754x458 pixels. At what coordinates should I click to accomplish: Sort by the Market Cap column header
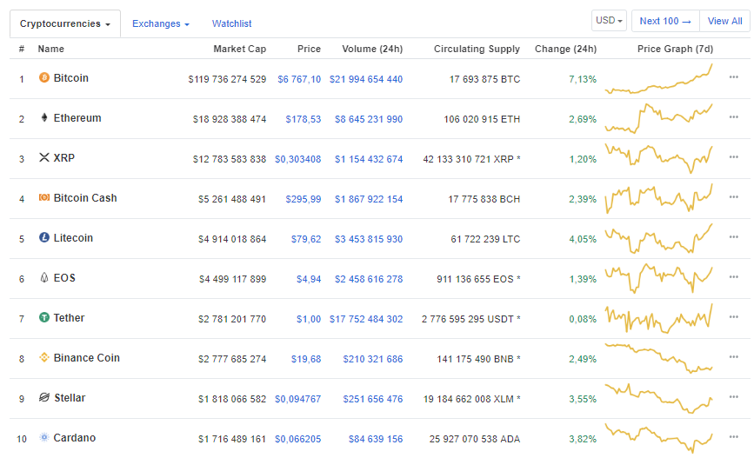239,49
